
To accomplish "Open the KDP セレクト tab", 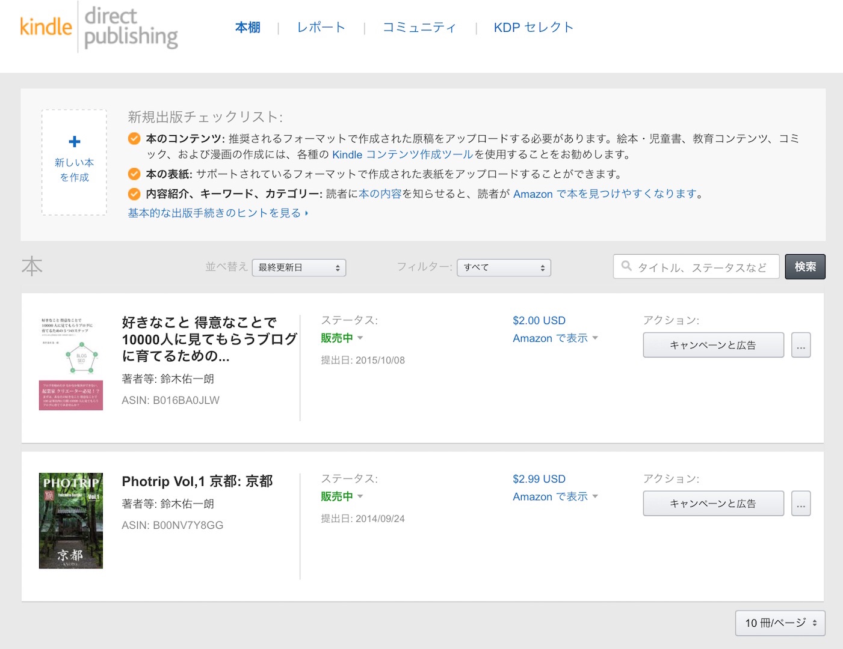I will click(534, 28).
